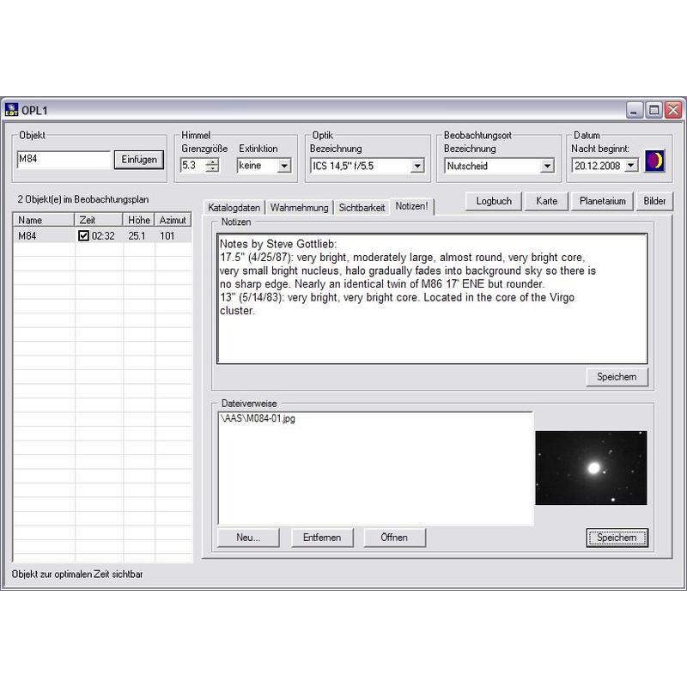Click the Bilder button
687x687 pixels.
654,201
